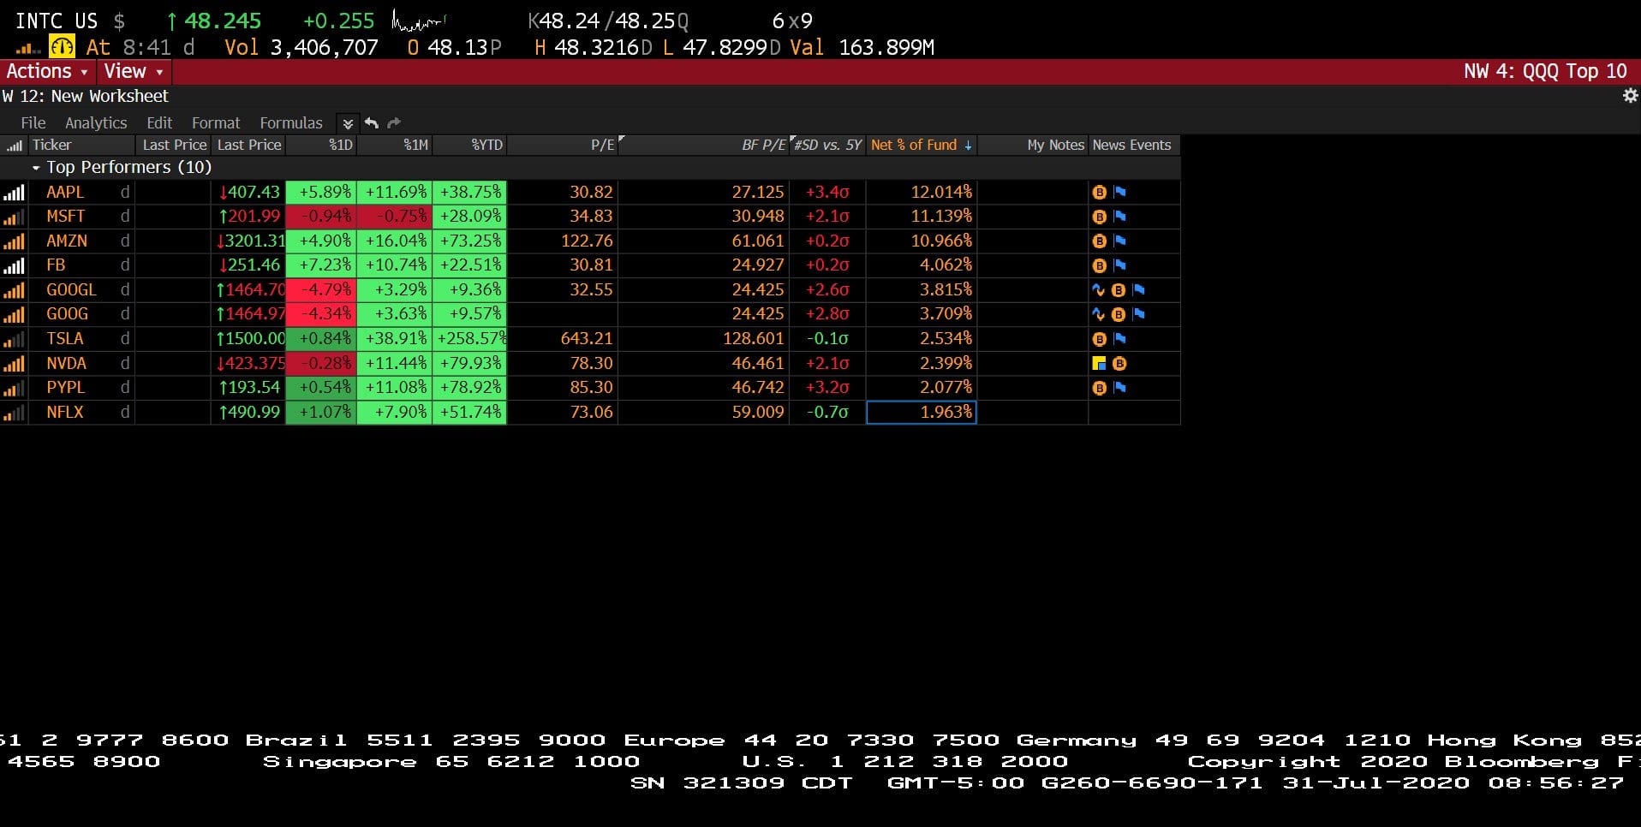
Task: Click the blue flag event icon for GOOG
Action: 1139,314
